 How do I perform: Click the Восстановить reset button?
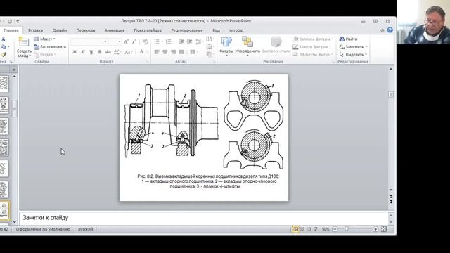pos(50,47)
